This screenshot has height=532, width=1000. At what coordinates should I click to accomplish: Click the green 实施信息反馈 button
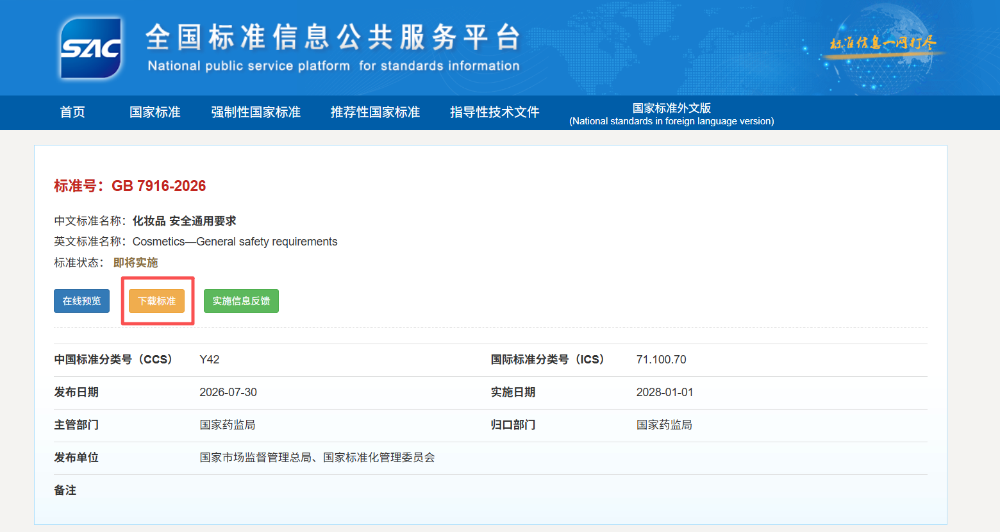(241, 301)
